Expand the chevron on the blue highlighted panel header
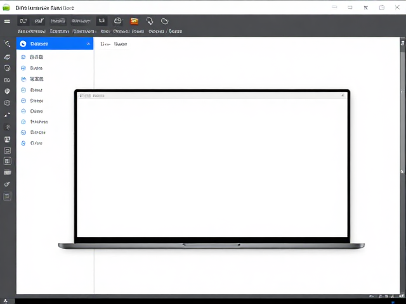The image size is (406, 304). pos(88,44)
